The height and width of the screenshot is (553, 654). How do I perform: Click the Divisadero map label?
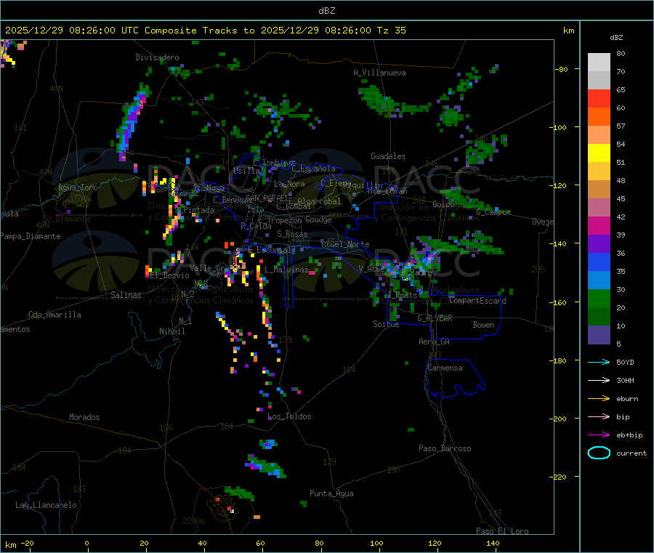tap(157, 57)
